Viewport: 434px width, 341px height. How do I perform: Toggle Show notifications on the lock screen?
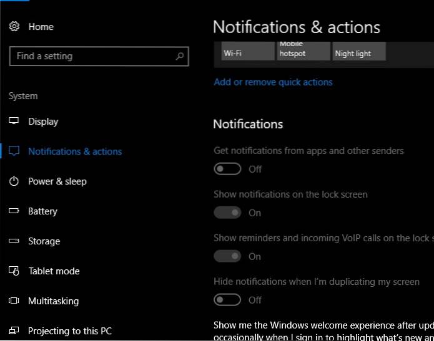pos(227,213)
